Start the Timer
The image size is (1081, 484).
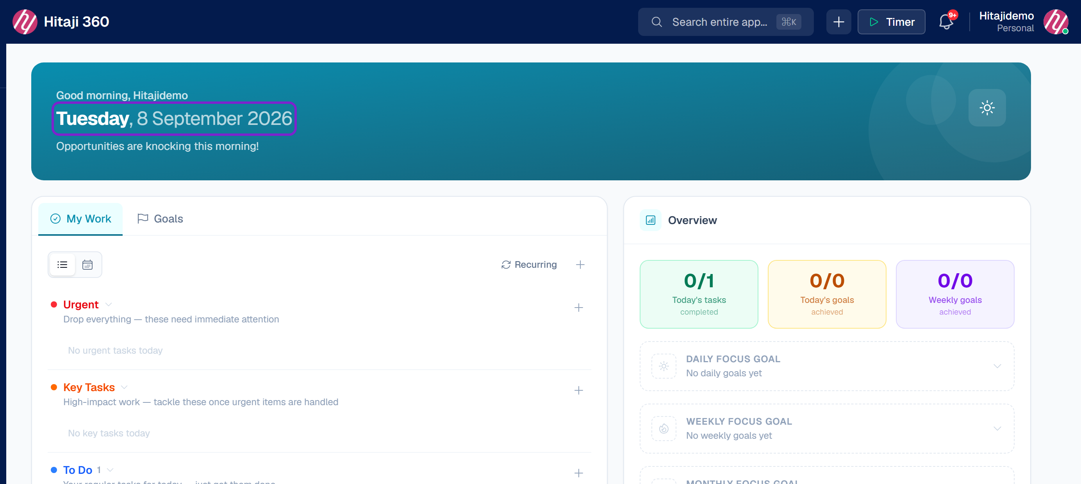(x=891, y=22)
